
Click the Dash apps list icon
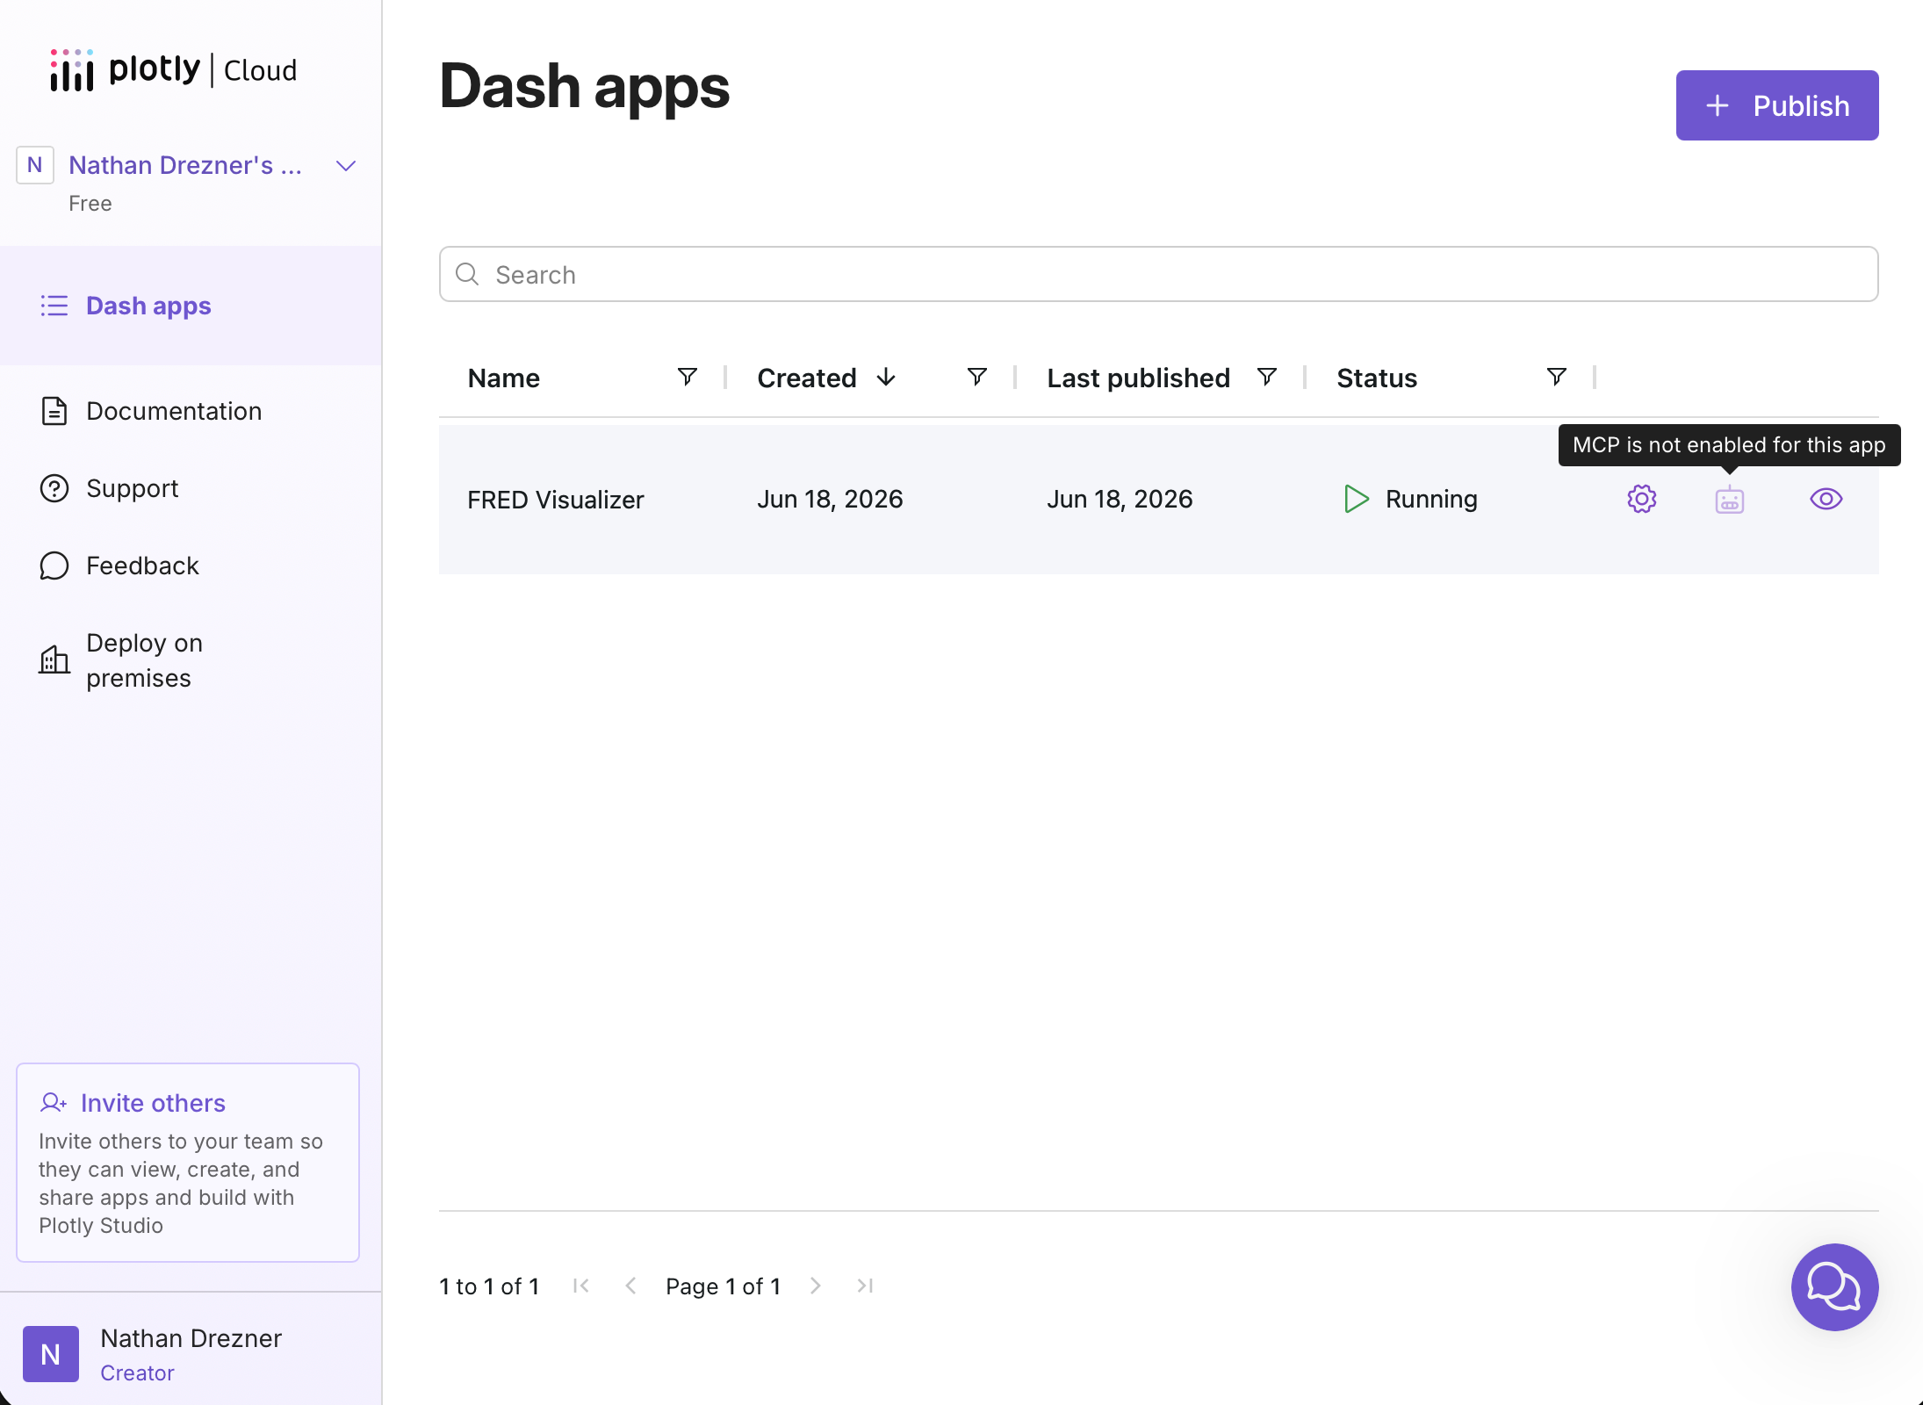point(54,306)
